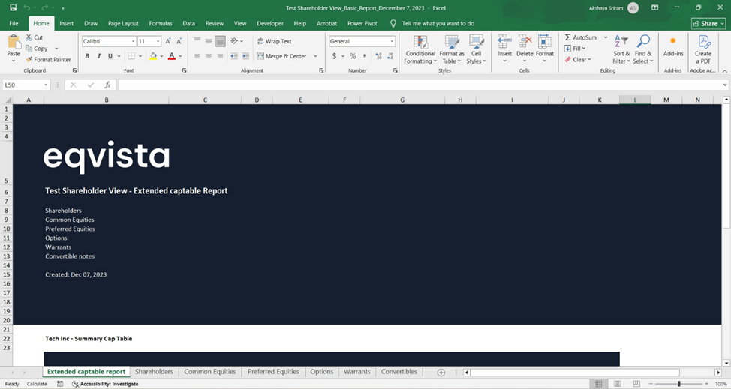The width and height of the screenshot is (731, 389).
Task: Click Merge & Center
Action: (281, 55)
